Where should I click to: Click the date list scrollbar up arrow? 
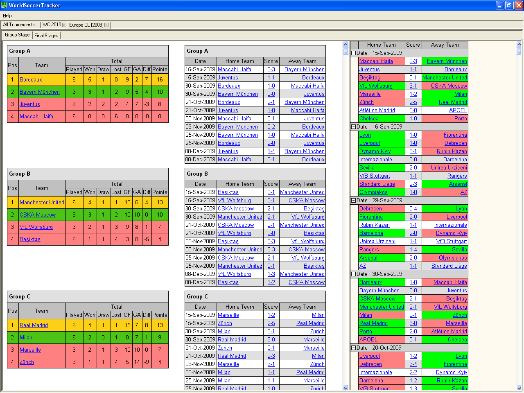pos(519,44)
